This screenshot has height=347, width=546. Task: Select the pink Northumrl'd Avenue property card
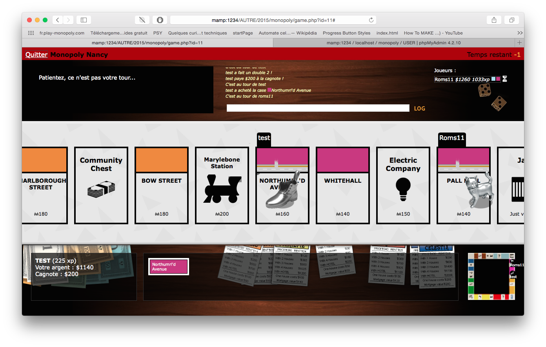click(169, 267)
